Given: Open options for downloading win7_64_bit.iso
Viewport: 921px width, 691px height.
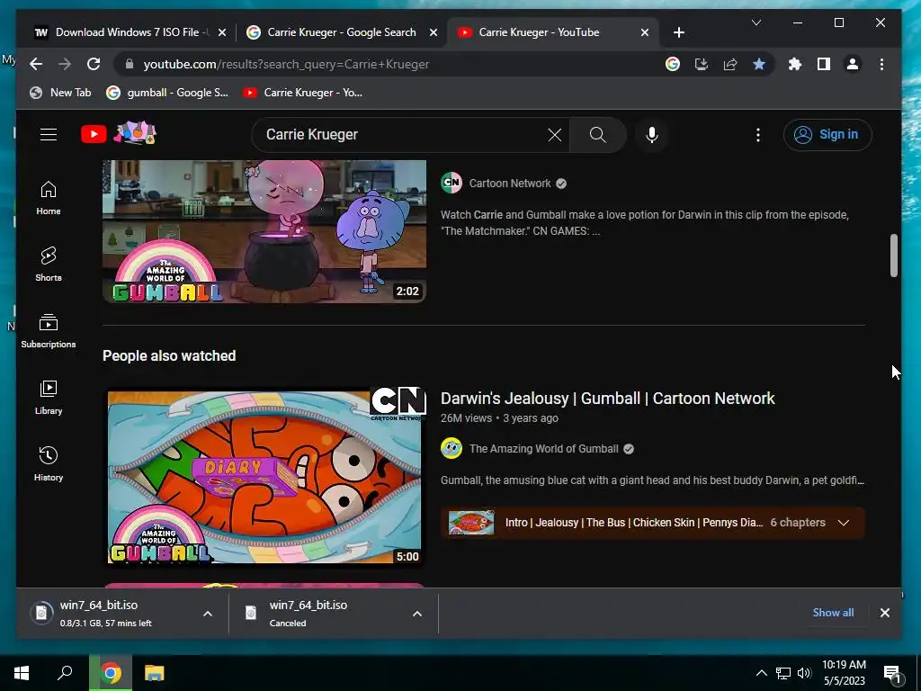Looking at the screenshot, I should click(208, 614).
